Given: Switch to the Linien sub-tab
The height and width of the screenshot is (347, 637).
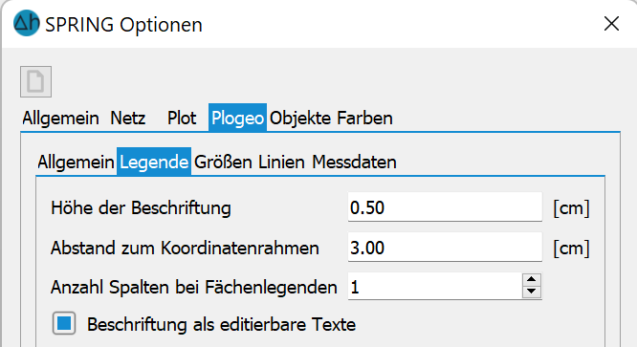Looking at the screenshot, I should [281, 162].
